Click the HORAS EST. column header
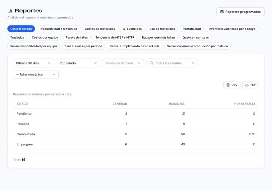The height and width of the screenshot is (190, 272). pyautogui.click(x=177, y=104)
